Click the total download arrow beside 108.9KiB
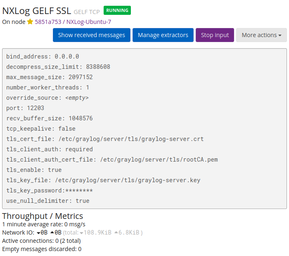 pos(81,233)
